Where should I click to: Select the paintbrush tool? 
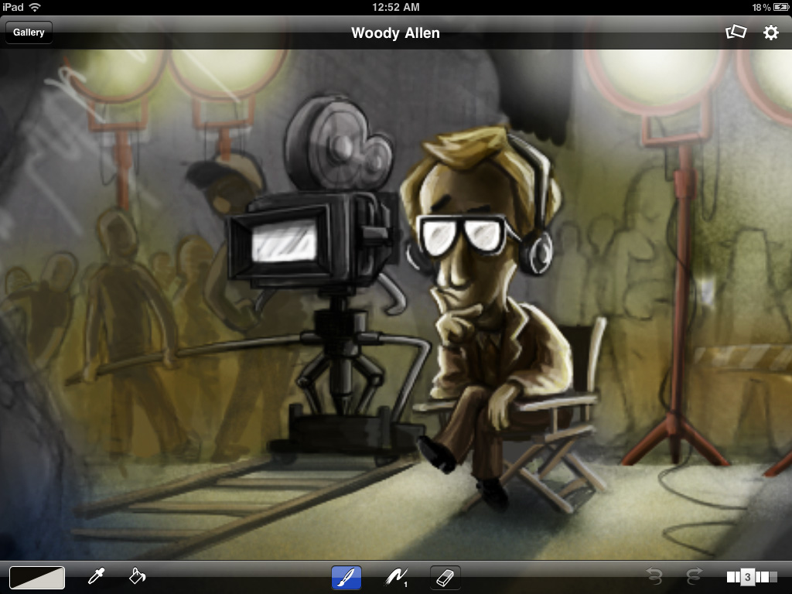click(346, 577)
